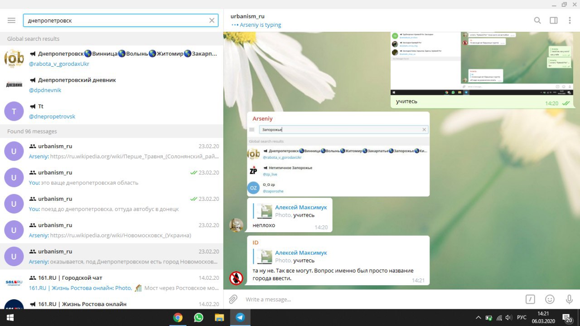Click the Дневник channel avatar

pyautogui.click(x=14, y=85)
